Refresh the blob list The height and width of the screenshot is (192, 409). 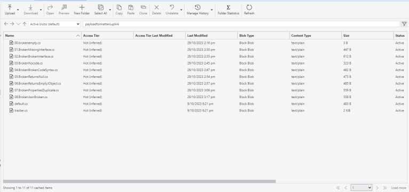pyautogui.click(x=249, y=10)
